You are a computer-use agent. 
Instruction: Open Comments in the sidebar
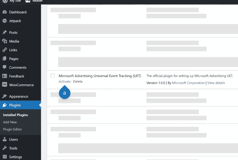click(20, 67)
